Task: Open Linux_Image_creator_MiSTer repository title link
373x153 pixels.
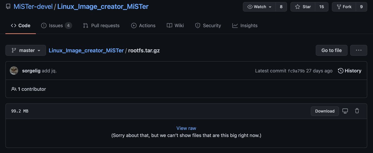Action: tap(103, 7)
